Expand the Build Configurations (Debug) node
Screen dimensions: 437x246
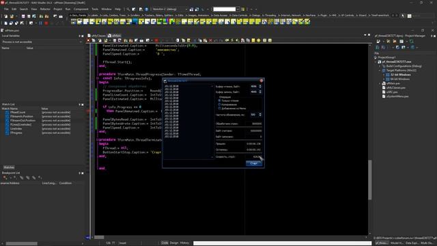pyautogui.click(x=380, y=66)
